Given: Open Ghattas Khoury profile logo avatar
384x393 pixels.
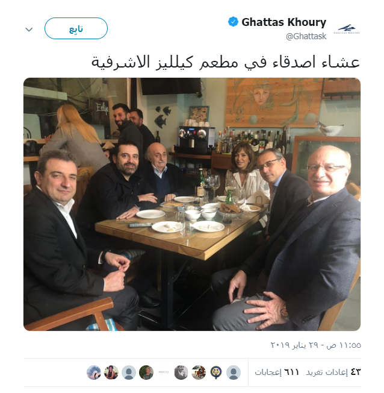Looking at the screenshot, I should coord(347,29).
